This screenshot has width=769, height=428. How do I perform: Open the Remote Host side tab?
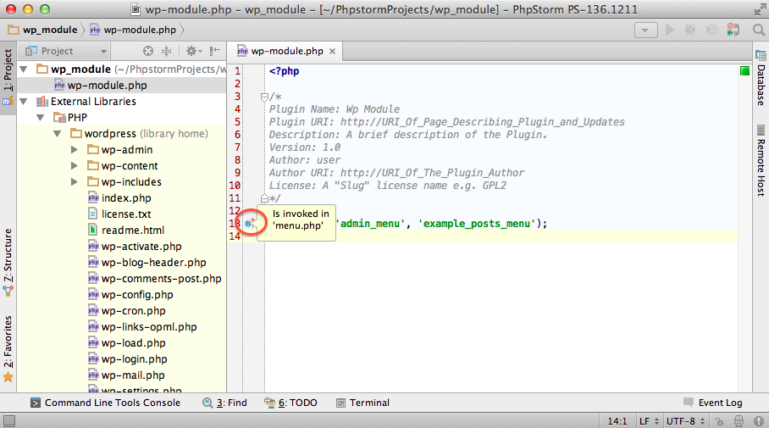point(761,162)
